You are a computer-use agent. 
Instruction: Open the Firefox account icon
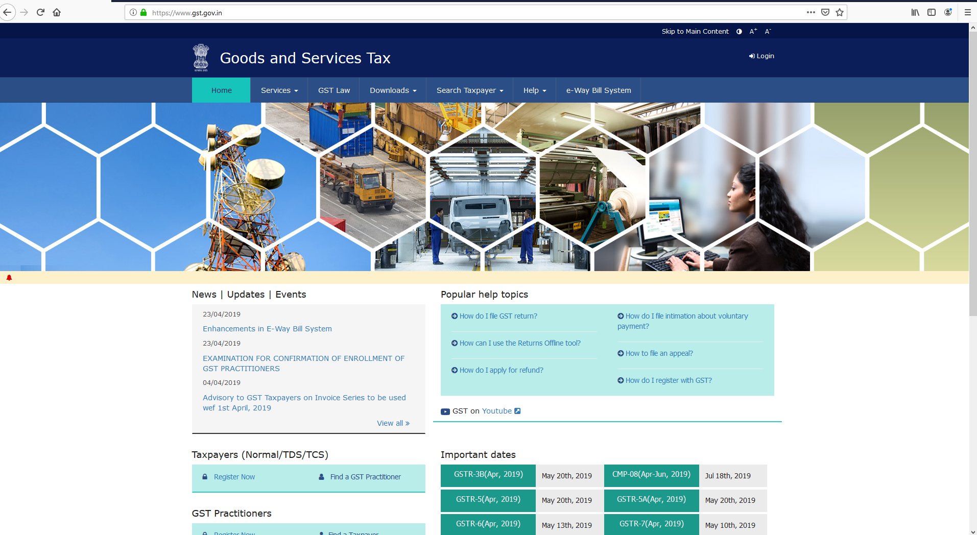point(948,12)
